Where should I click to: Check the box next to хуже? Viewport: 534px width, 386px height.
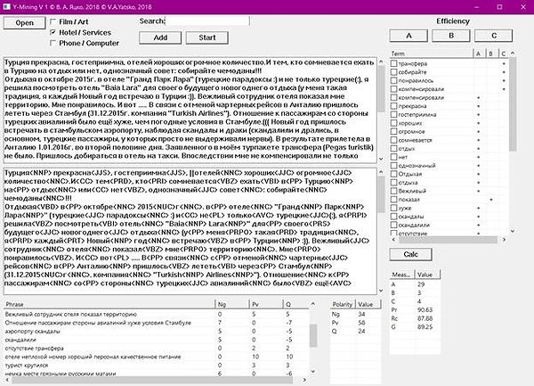pyautogui.click(x=393, y=208)
